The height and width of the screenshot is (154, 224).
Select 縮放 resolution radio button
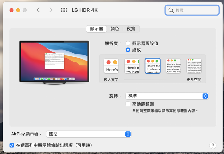click(128, 50)
